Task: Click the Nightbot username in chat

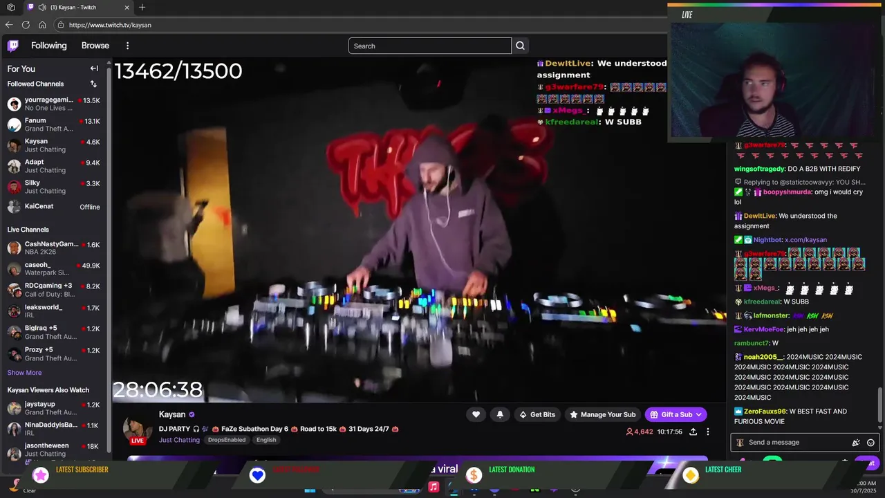Action: click(x=767, y=240)
